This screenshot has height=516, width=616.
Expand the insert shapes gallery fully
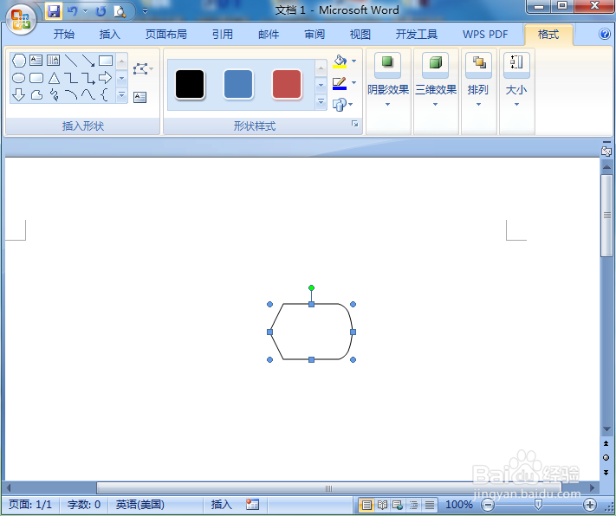[122, 94]
